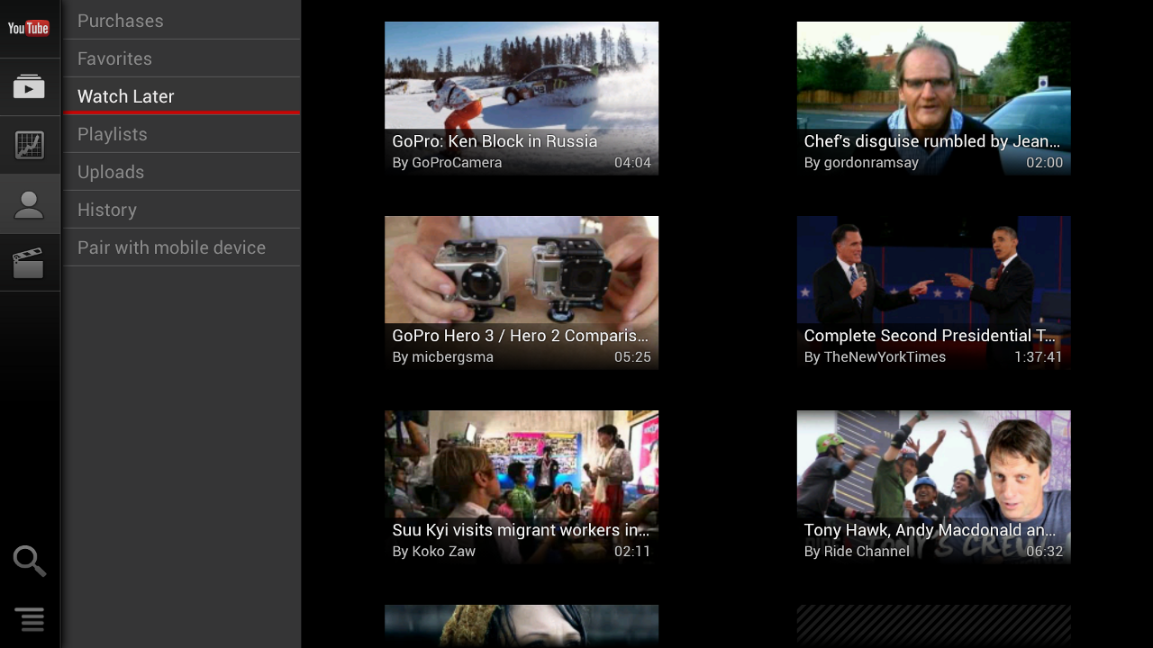Open the video player sidebar icon
Screen dimensions: 1153x648
point(29,87)
